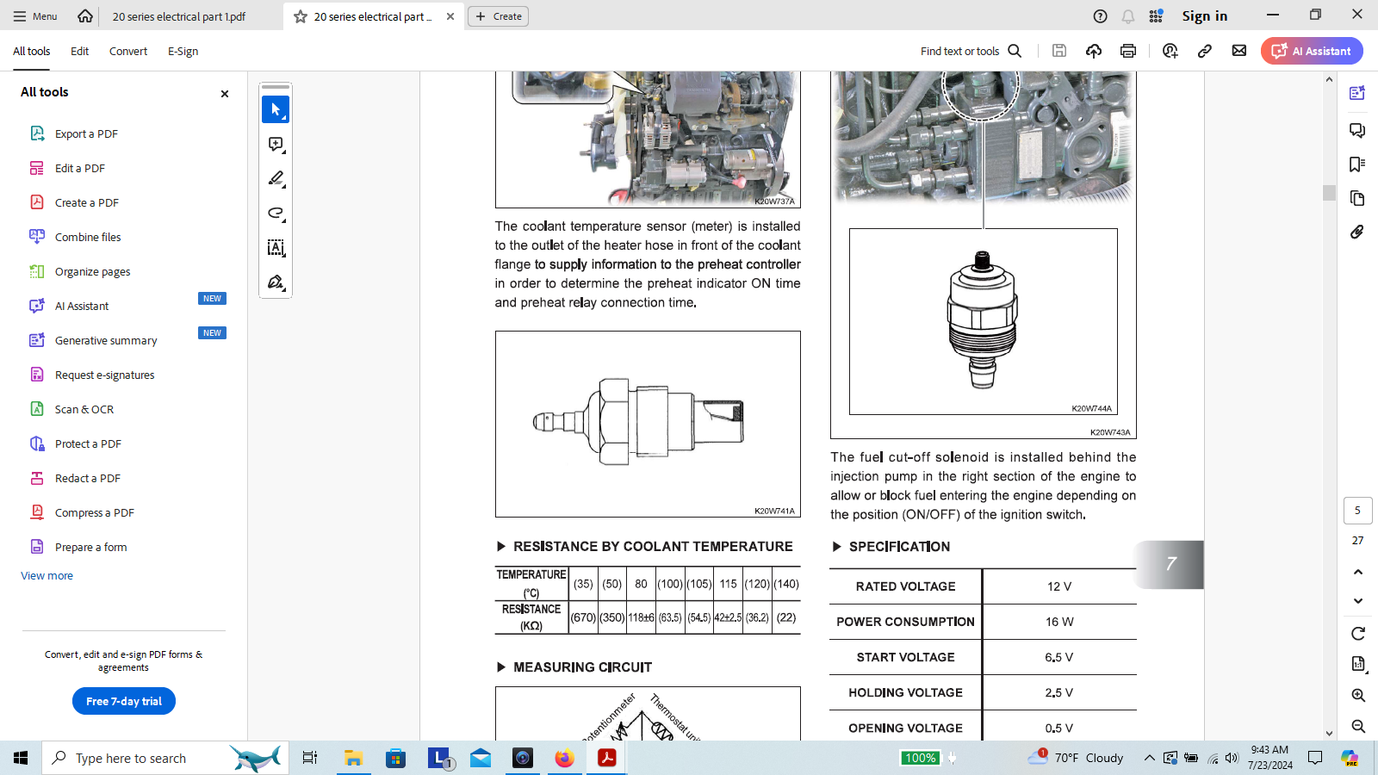Click the search magnifier icon

click(x=1015, y=51)
